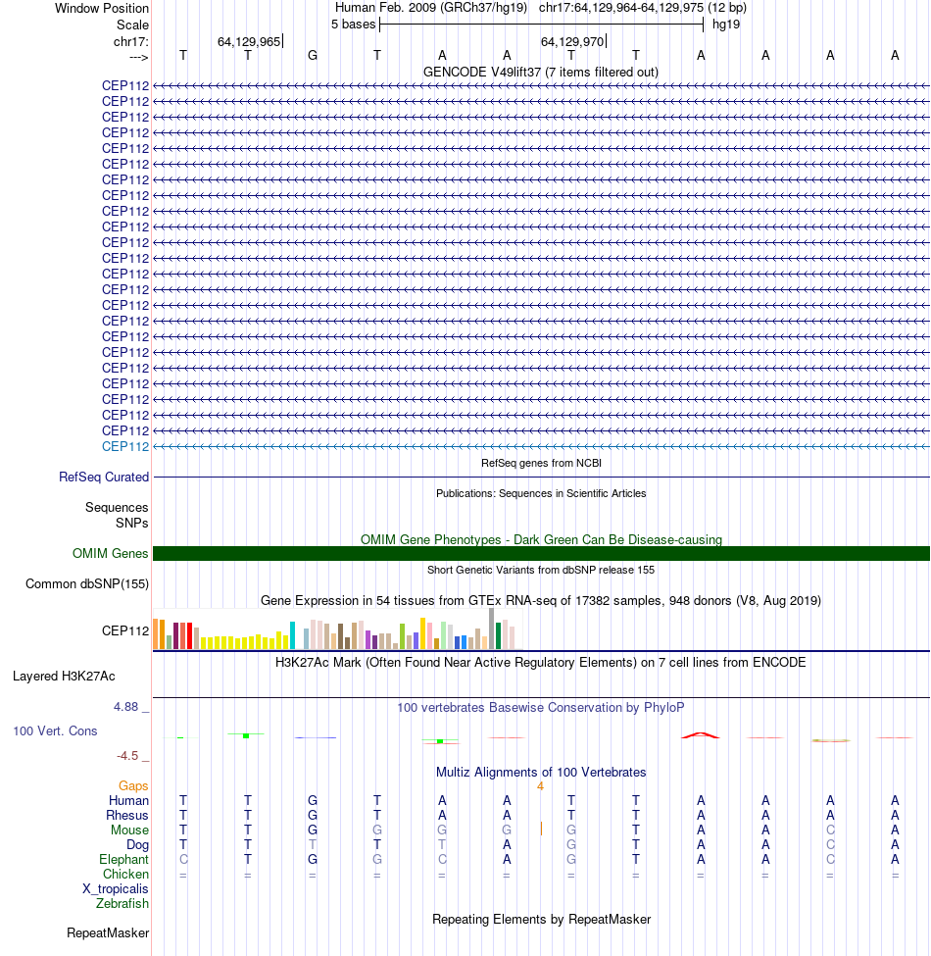931x956 pixels.
Task: Click the CEP112 label beside the GTEx bars
Action: [x=124, y=630]
